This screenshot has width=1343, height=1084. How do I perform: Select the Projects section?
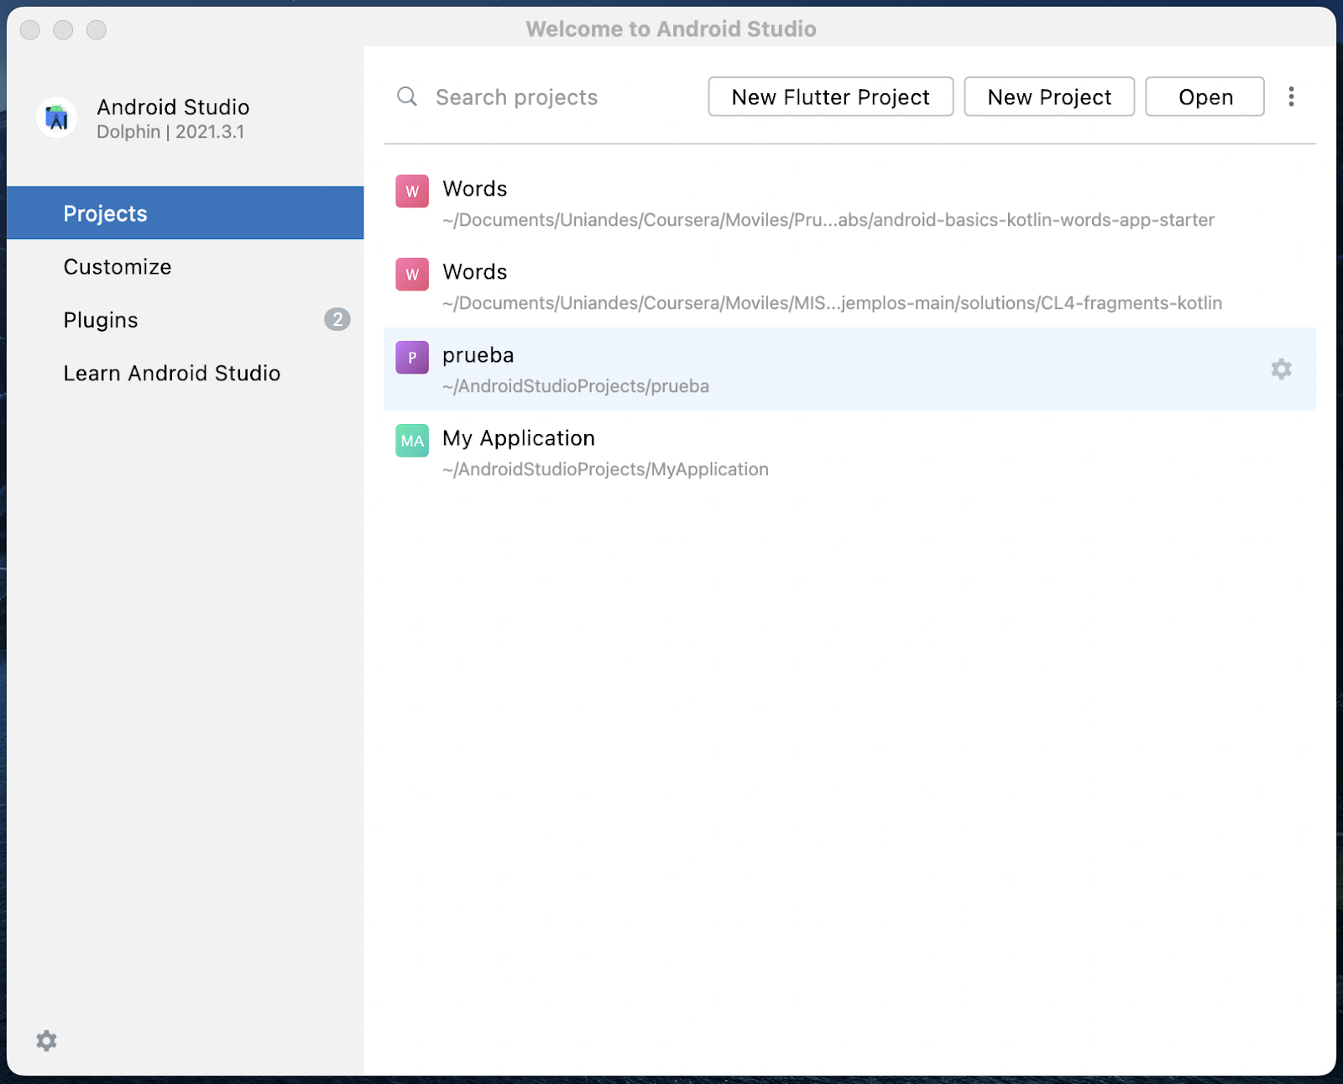pyautogui.click(x=105, y=212)
